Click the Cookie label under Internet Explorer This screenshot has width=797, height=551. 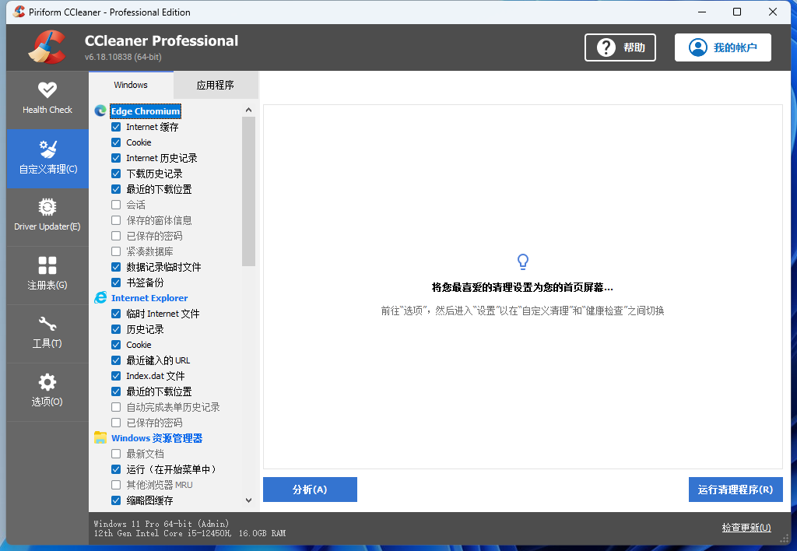click(x=139, y=345)
